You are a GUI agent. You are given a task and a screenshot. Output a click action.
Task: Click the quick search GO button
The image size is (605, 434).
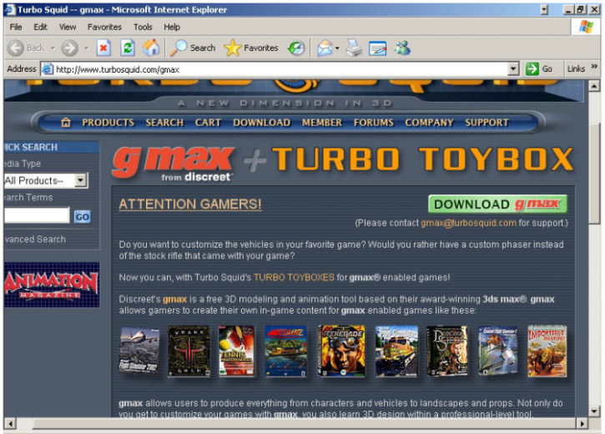[x=82, y=217]
